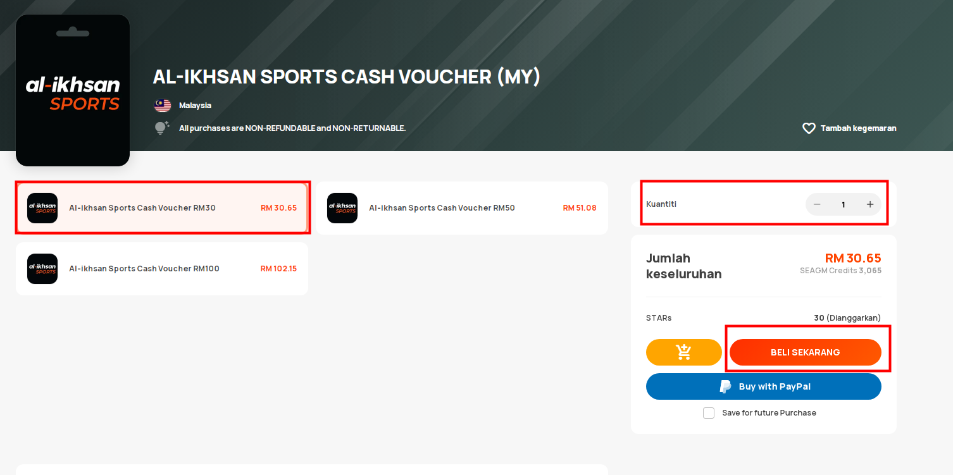Click Buy with PayPal button
Screen dimensions: 953x475
(x=764, y=386)
